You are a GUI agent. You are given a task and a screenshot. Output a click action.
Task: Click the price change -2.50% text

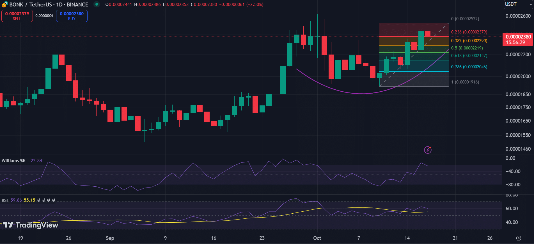[255, 4]
